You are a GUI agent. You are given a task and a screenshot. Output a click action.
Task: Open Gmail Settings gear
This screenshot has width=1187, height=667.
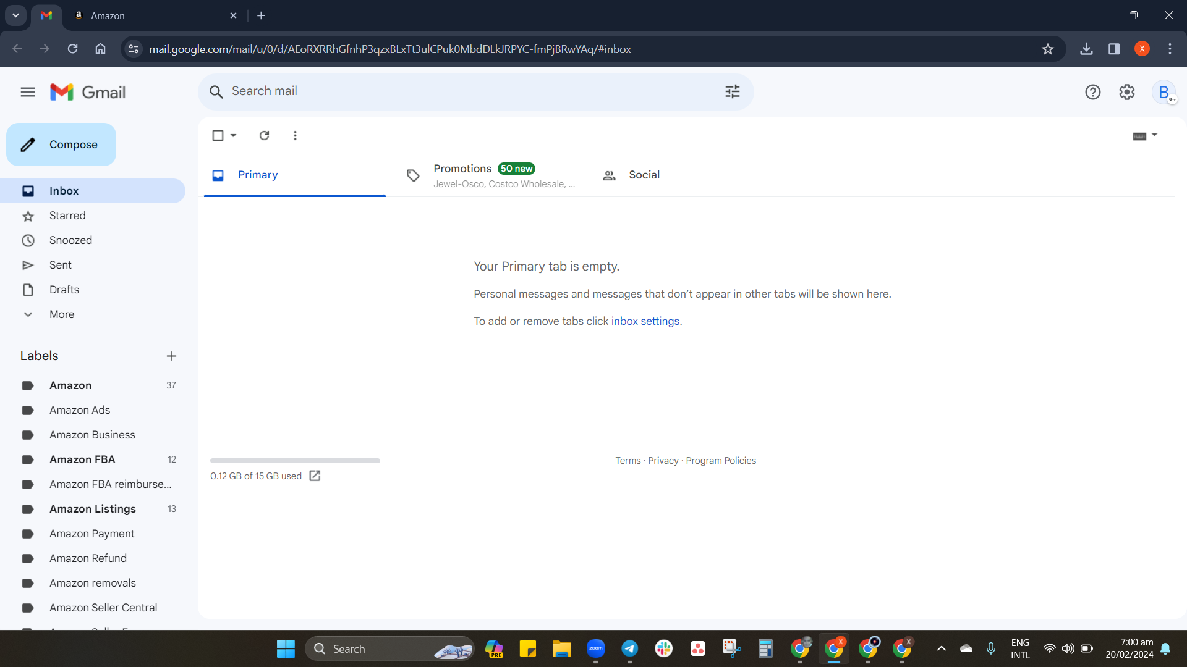point(1127,92)
